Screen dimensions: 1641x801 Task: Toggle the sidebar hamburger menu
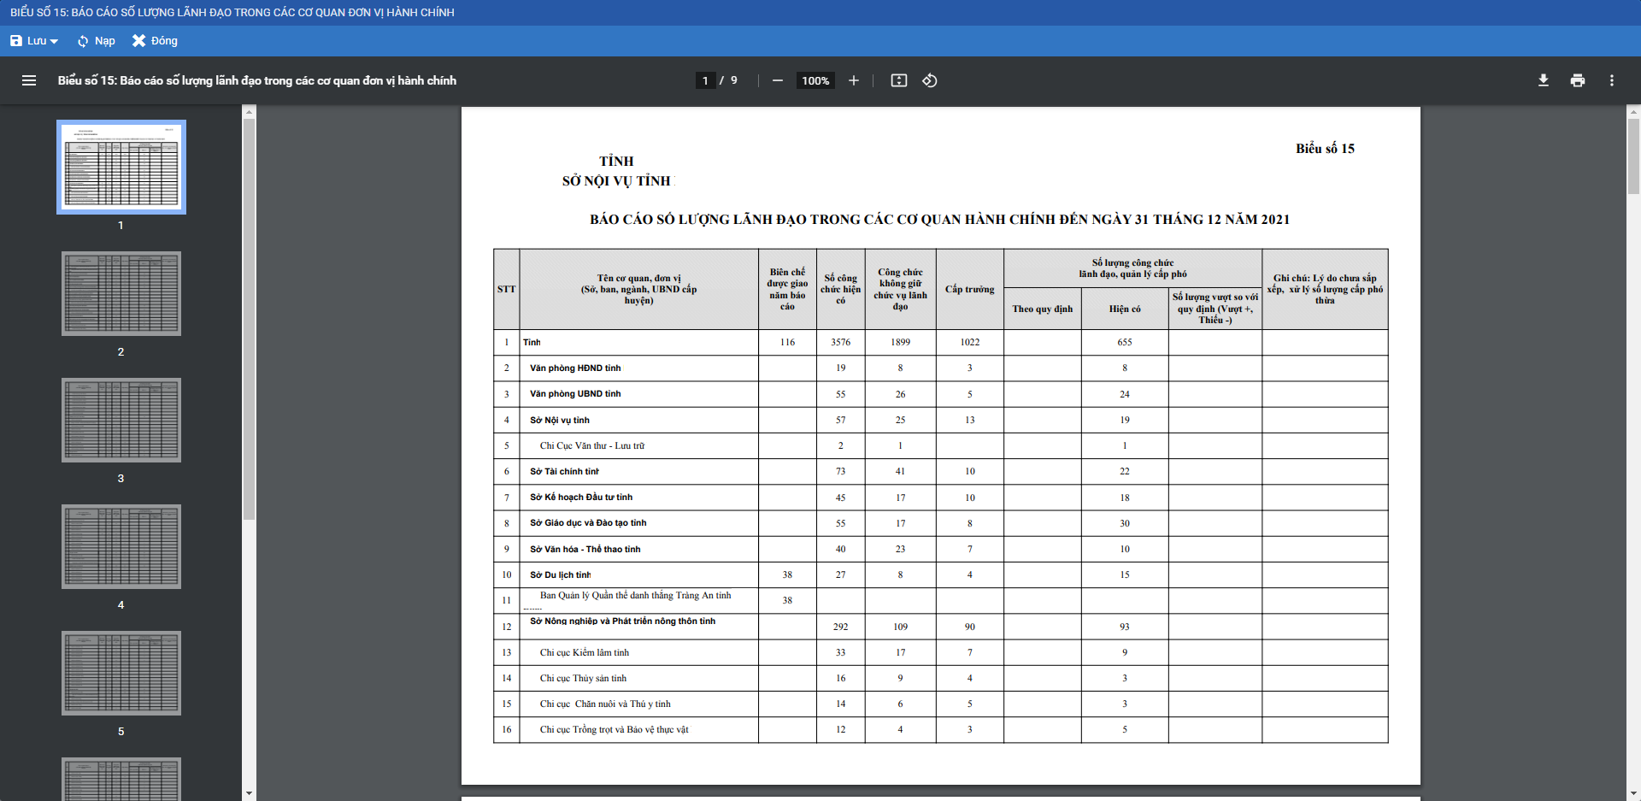tap(29, 80)
